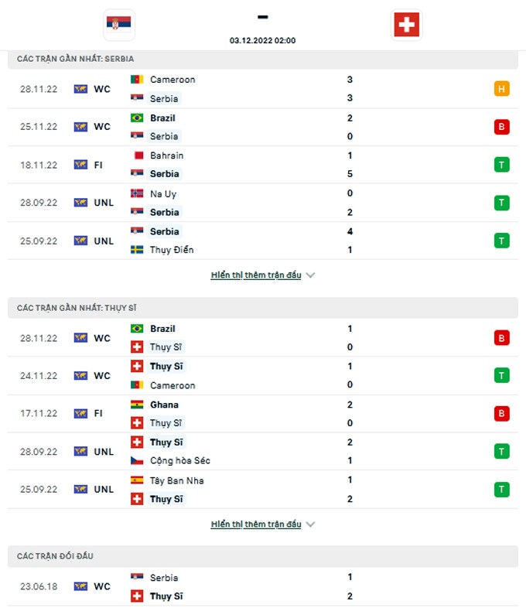Click 'Hiển thị thêm trận đấu' under Serbia section
Image resolution: width=526 pixels, height=608 pixels.
pos(256,275)
